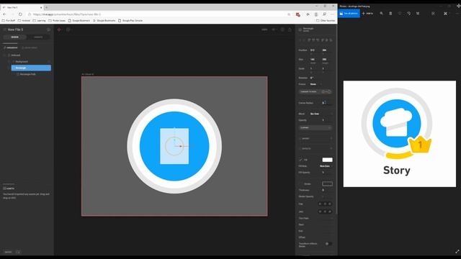
Task: Click the Fill Opacity value
Action: coord(327,173)
